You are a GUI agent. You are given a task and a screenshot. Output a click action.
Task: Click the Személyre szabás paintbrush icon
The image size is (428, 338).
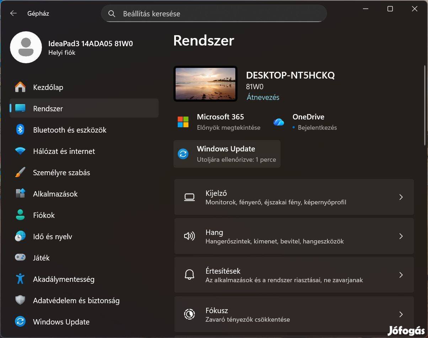(x=20, y=173)
